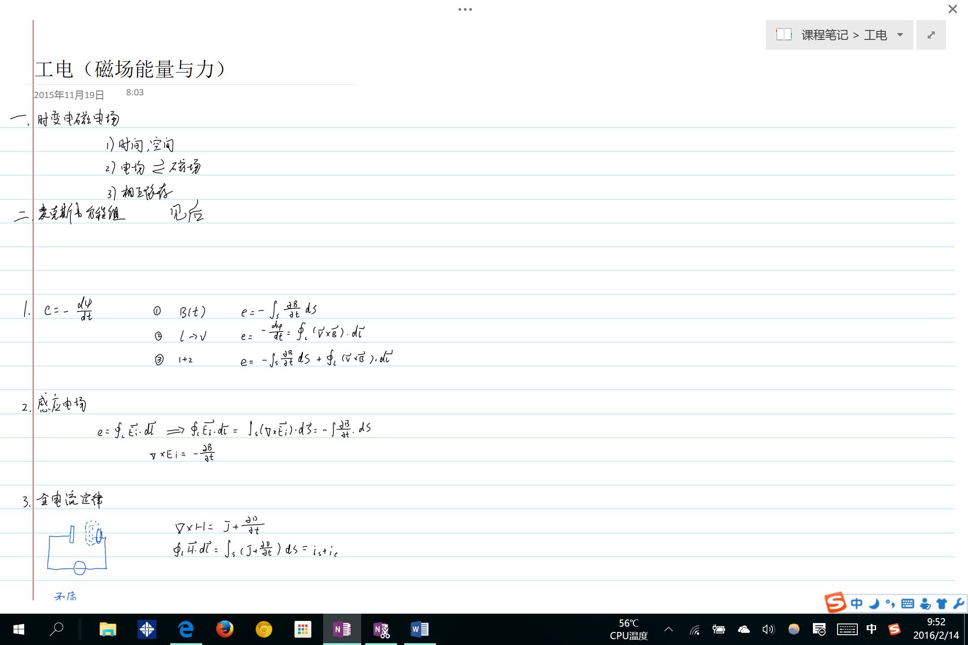Click the page time 8:03
The image size is (968, 645).
point(134,93)
